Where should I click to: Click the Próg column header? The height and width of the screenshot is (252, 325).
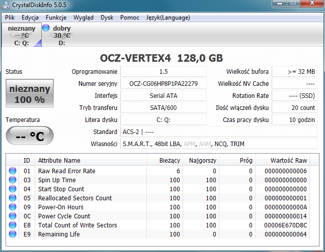[237, 160]
